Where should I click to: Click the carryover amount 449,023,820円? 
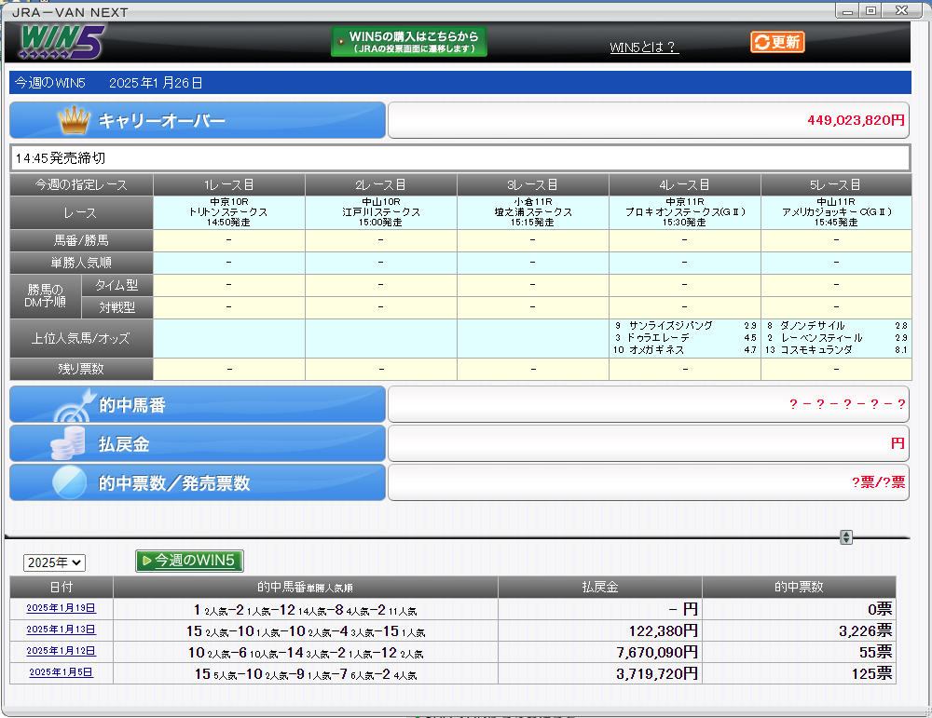856,120
